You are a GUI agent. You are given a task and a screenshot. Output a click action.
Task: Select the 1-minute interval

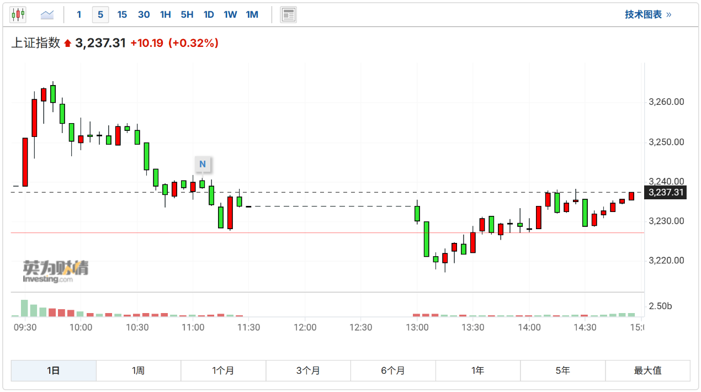[x=79, y=15]
